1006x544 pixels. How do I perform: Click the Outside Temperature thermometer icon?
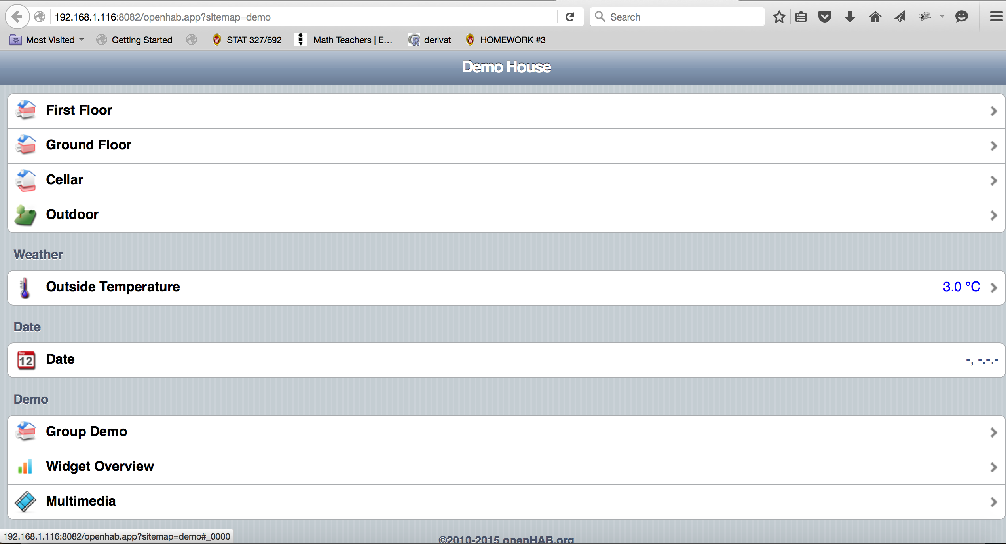pyautogui.click(x=25, y=287)
